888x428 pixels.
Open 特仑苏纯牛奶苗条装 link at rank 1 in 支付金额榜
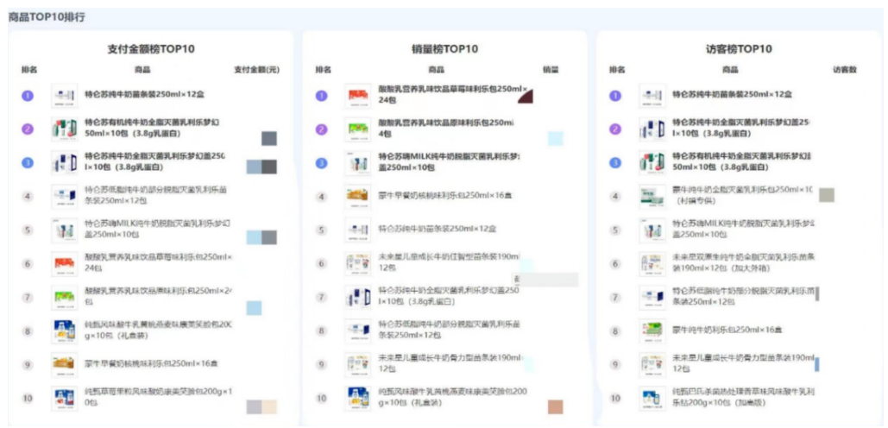click(x=144, y=94)
